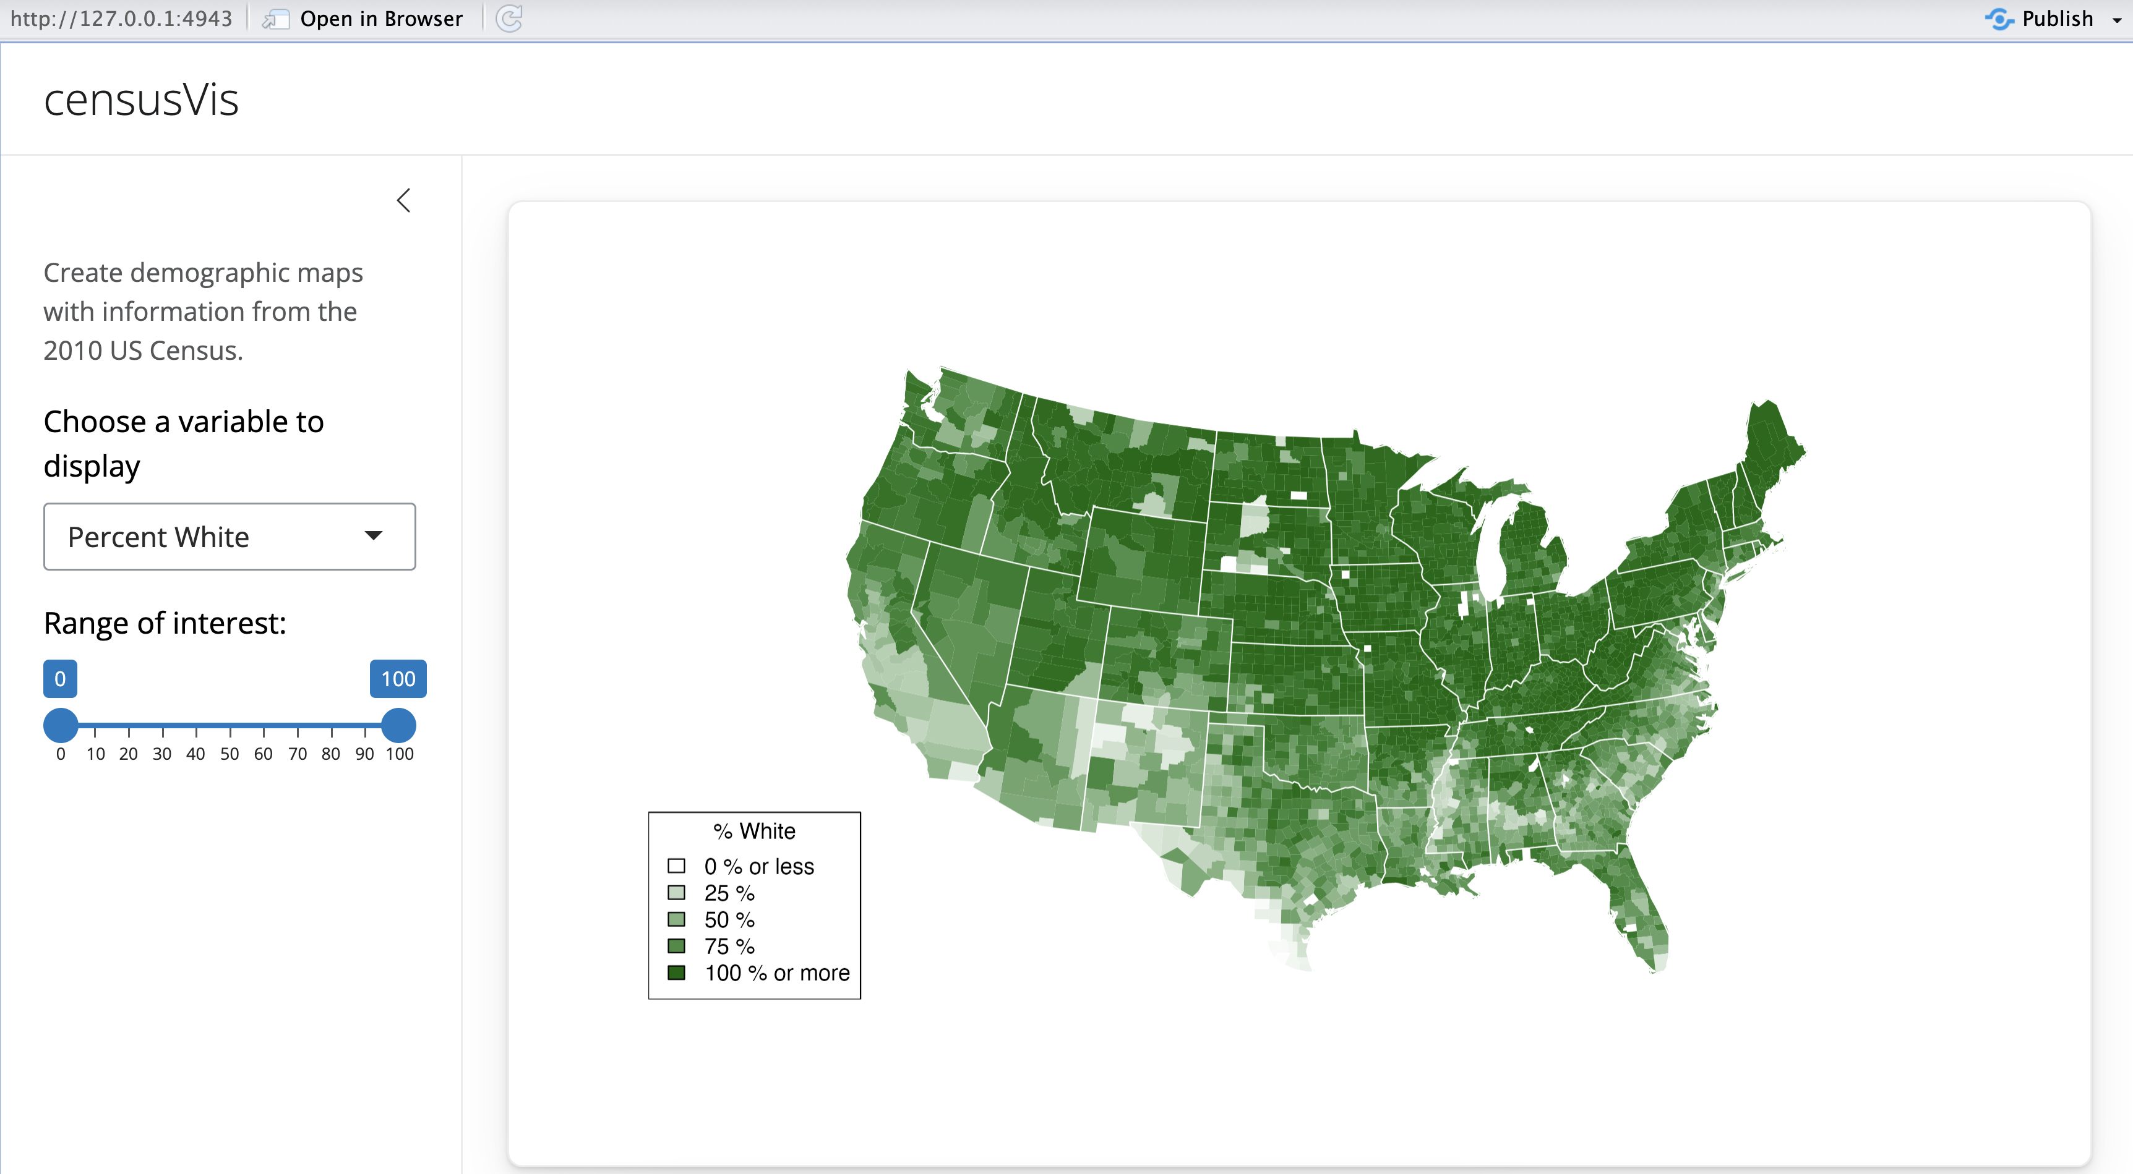
Task: Click the blue Publish icon
Action: point(1999,18)
